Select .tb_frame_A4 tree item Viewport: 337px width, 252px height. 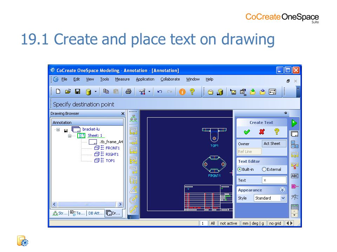pos(111,142)
